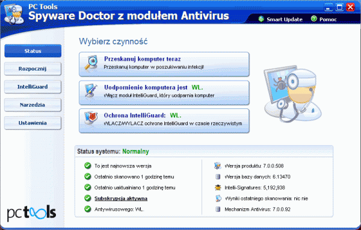The image size is (361, 230).
Task: Open the Ustawienia settings section
Action: [x=32, y=123]
